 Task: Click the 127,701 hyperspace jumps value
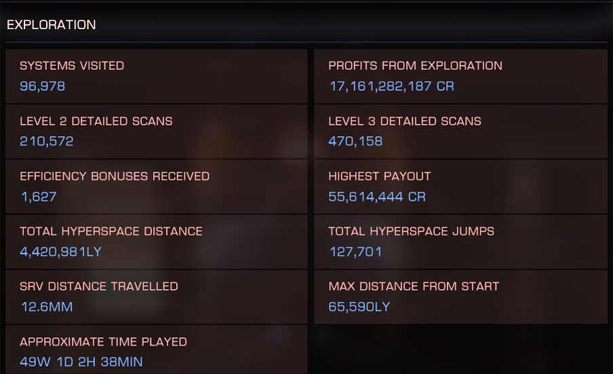[x=356, y=251]
